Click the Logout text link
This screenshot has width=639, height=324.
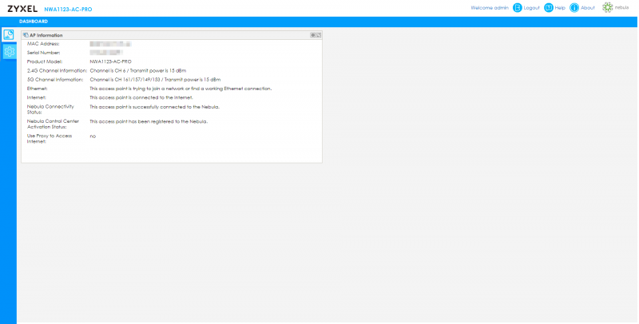coord(531,8)
